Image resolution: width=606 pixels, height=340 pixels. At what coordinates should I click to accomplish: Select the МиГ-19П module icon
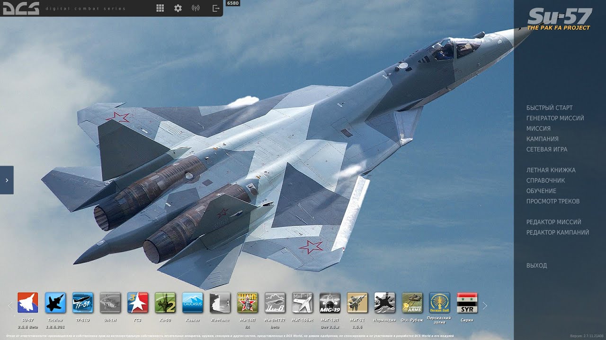330,303
